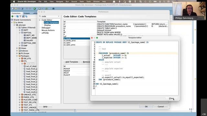This screenshot has height=116, width=207.
Task: Select the TEST_DD_UTIL package in tree
Action: tap(30, 102)
